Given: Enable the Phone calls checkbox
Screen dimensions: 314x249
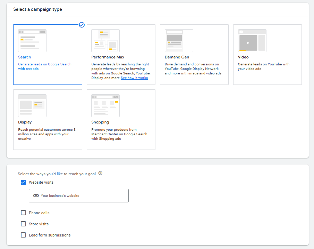Looking at the screenshot, I should click(24, 213).
